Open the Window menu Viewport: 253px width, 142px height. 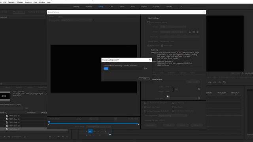tap(42, 2)
